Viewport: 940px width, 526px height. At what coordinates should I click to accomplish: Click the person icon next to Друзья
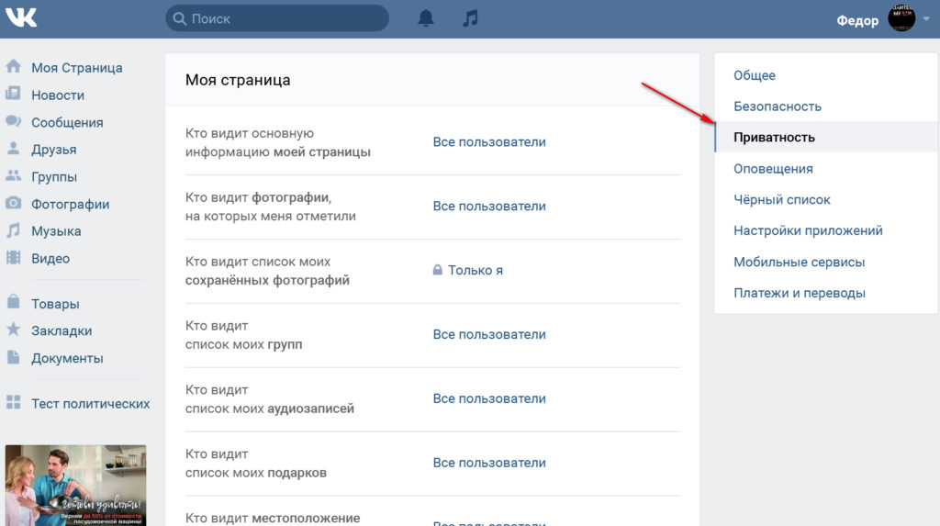coord(13,148)
